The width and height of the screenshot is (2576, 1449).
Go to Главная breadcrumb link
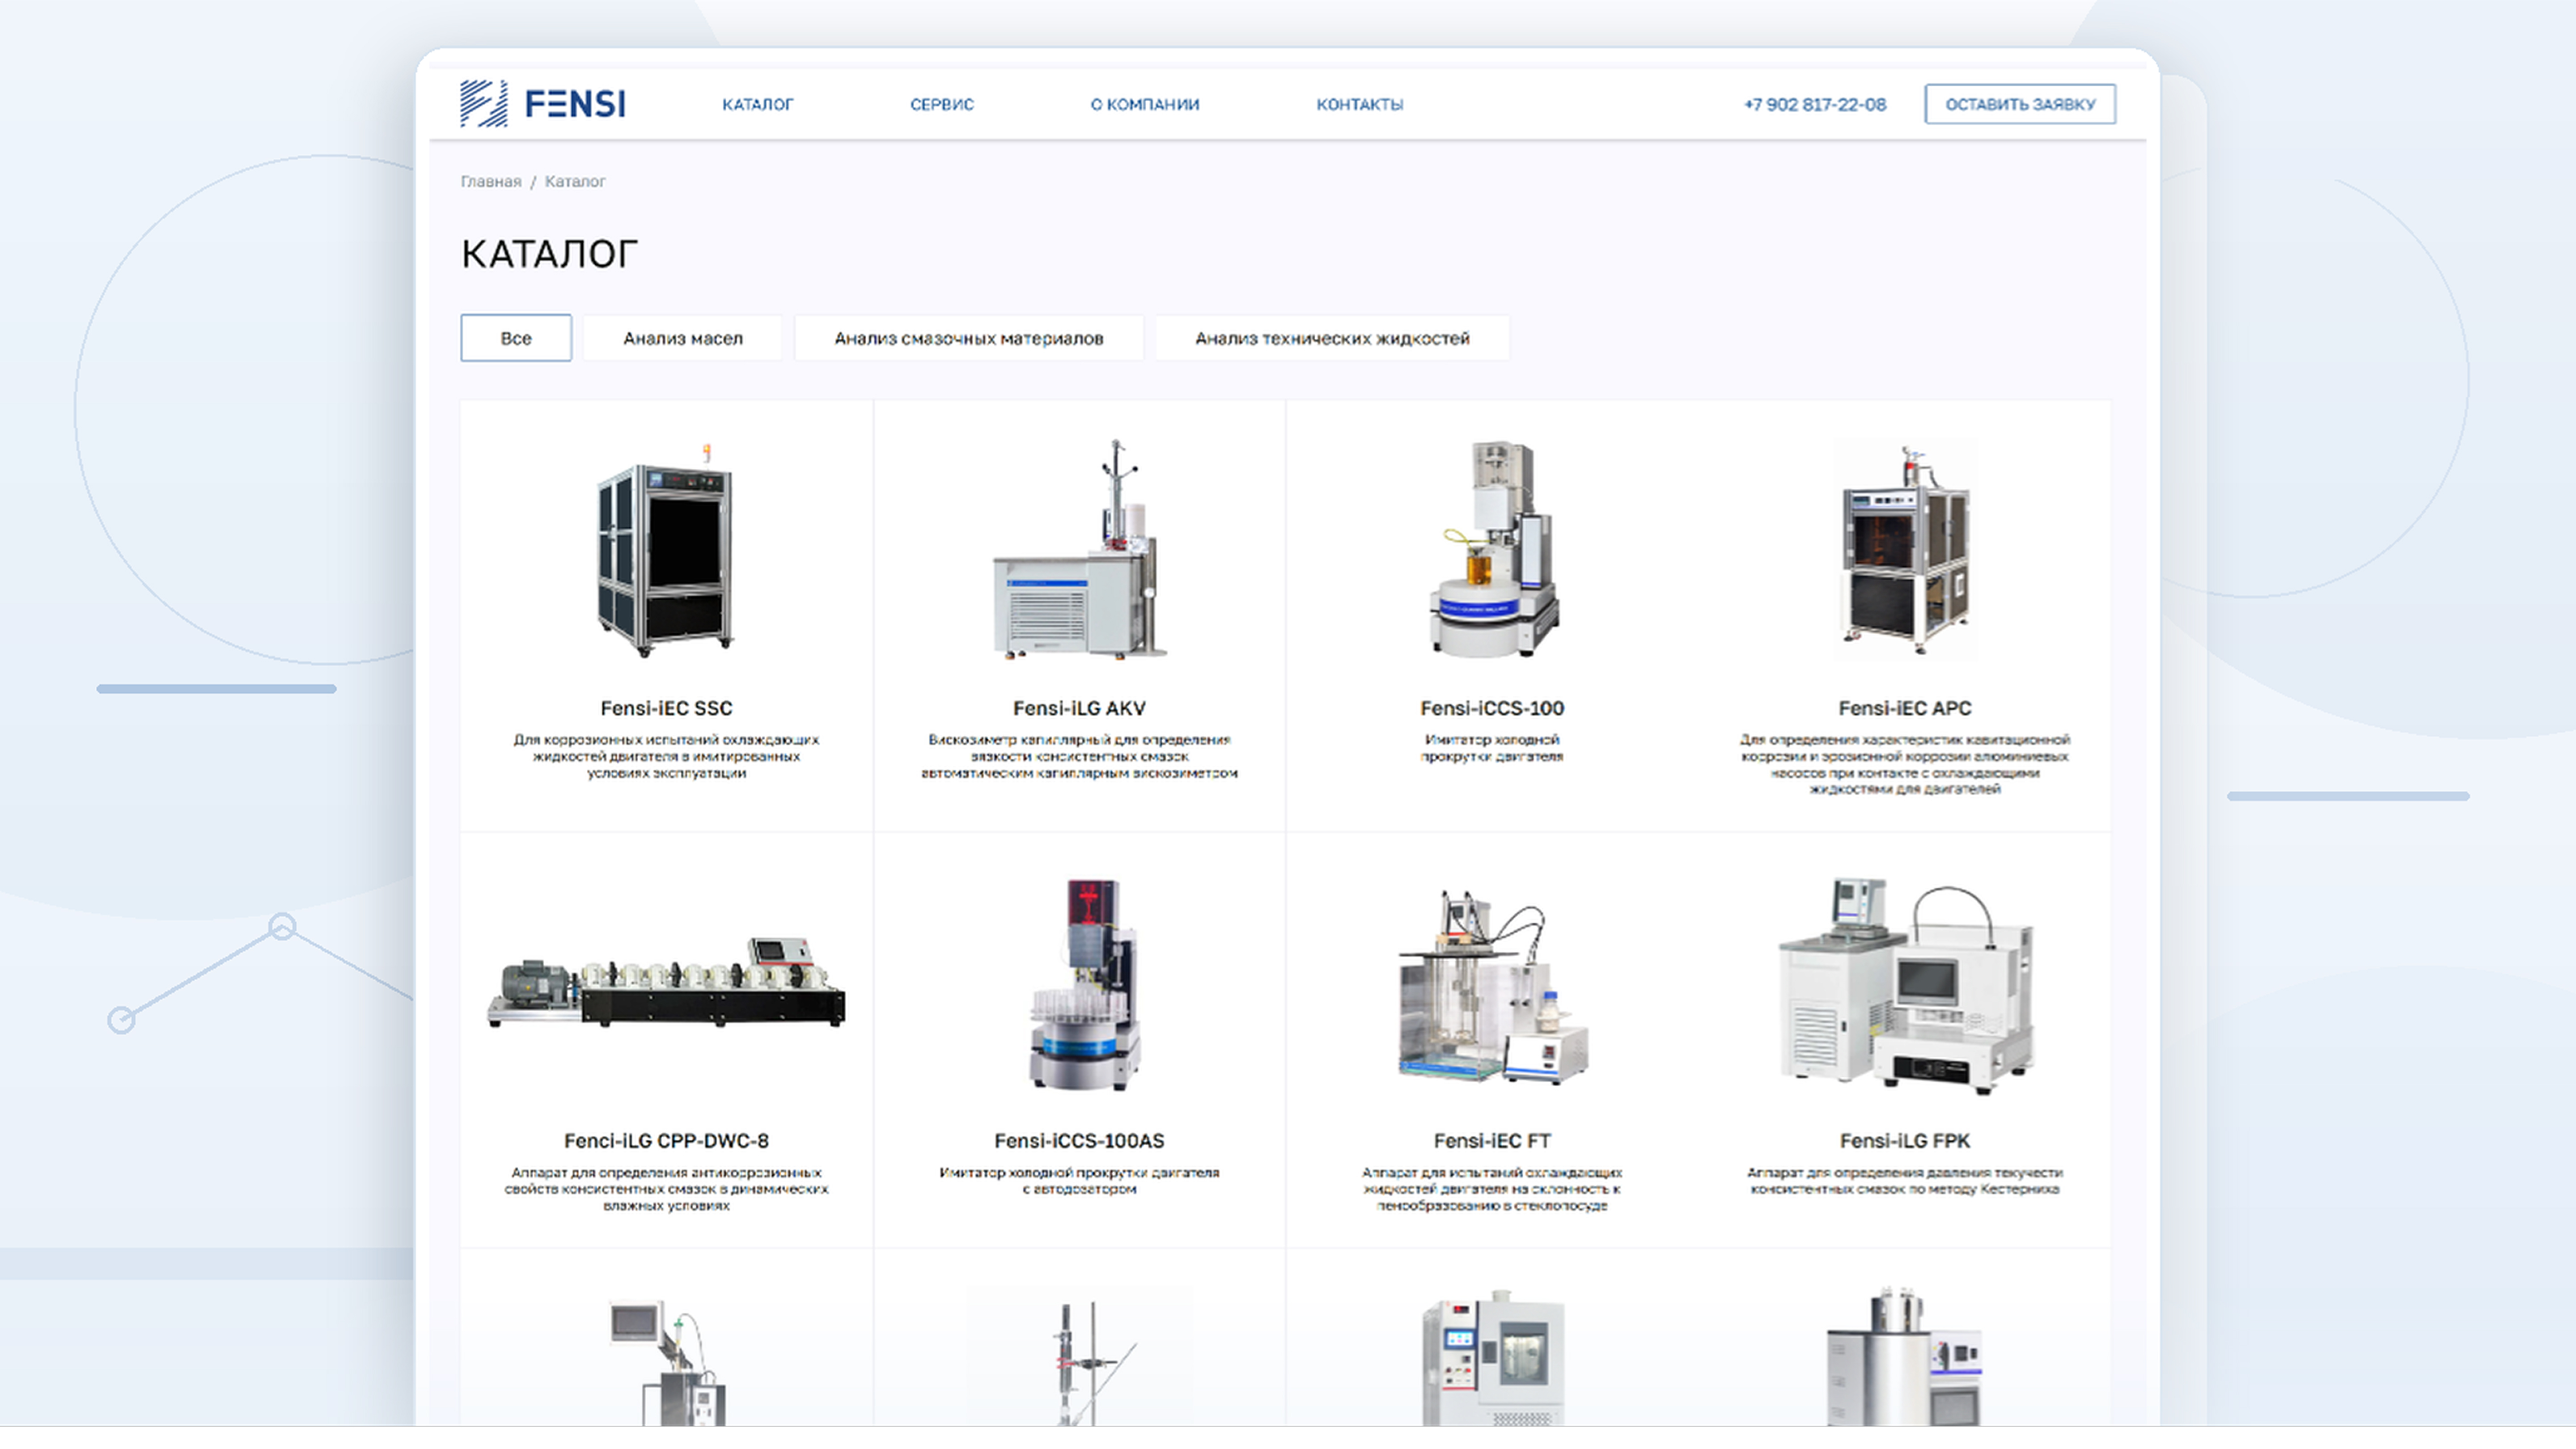pos(491,181)
